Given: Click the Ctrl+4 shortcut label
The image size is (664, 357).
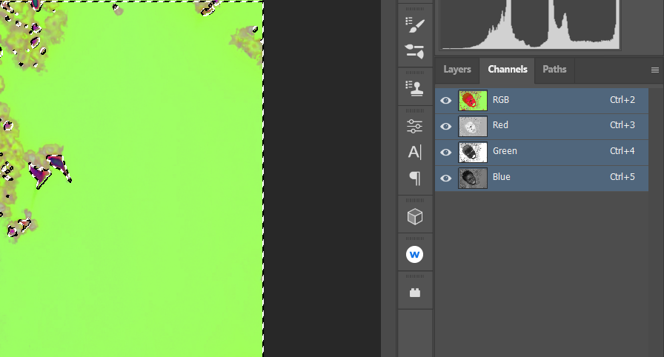Looking at the screenshot, I should [622, 151].
